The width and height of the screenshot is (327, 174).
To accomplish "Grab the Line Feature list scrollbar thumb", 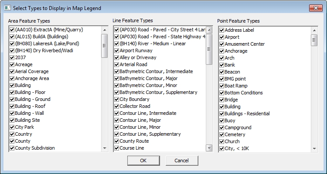I will [x=209, y=43].
